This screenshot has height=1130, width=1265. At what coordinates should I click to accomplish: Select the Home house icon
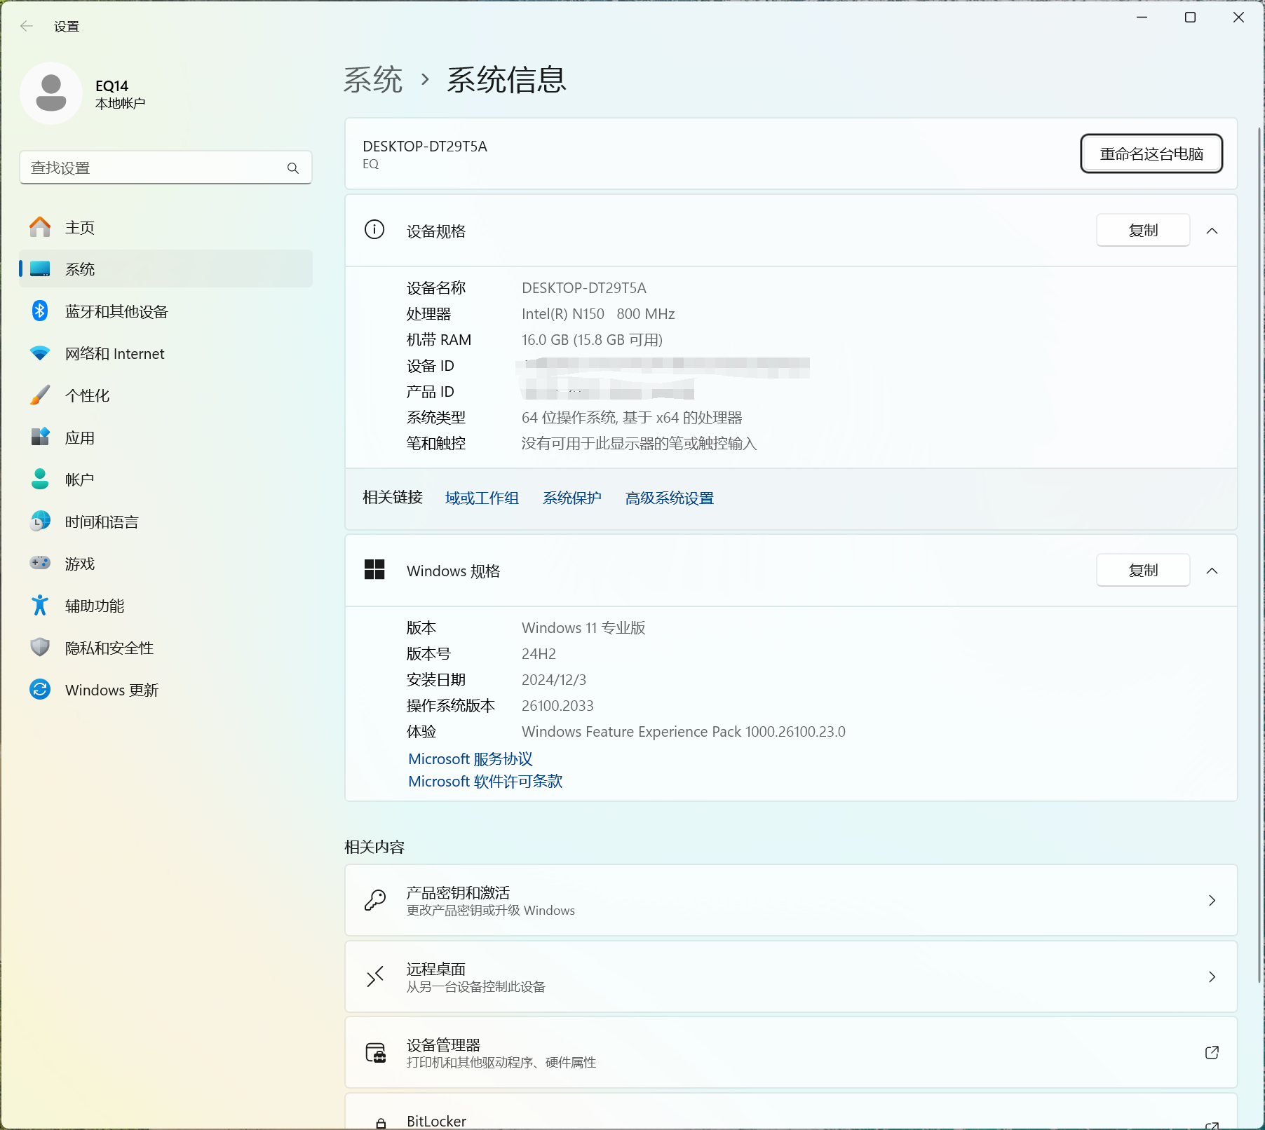tap(40, 227)
